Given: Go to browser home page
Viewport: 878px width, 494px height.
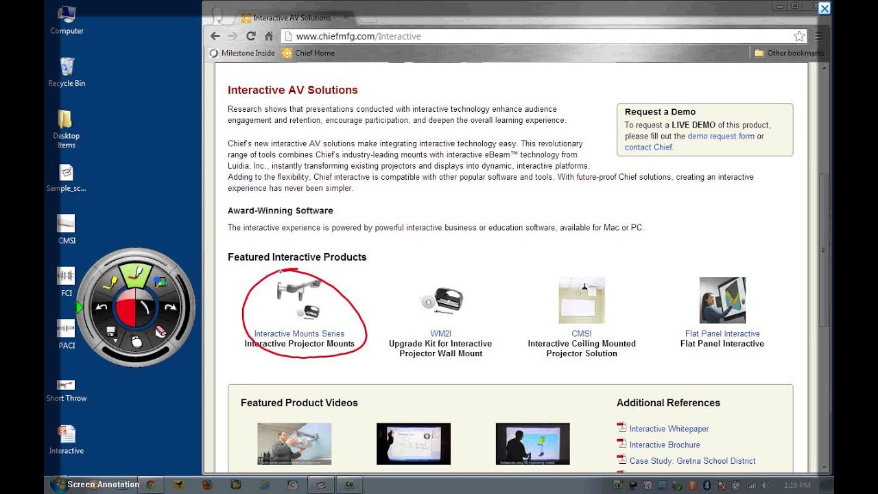Looking at the screenshot, I should click(269, 36).
